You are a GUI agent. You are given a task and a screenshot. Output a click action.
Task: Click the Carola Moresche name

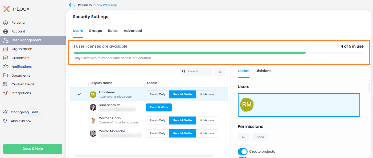112,131
